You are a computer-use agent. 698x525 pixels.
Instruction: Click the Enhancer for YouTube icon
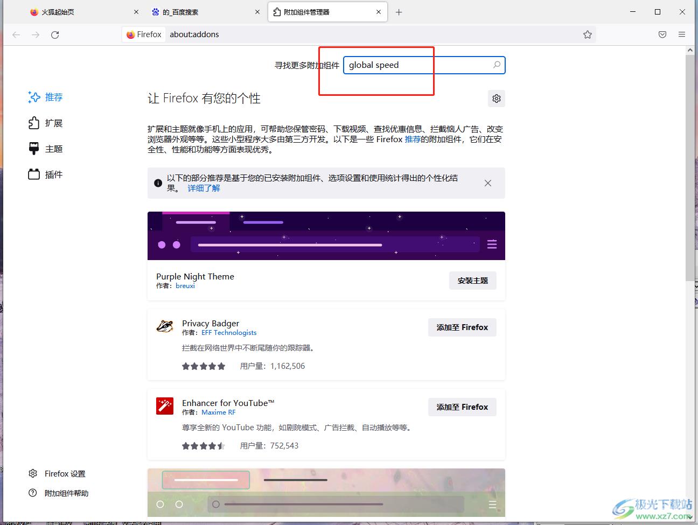(x=165, y=406)
